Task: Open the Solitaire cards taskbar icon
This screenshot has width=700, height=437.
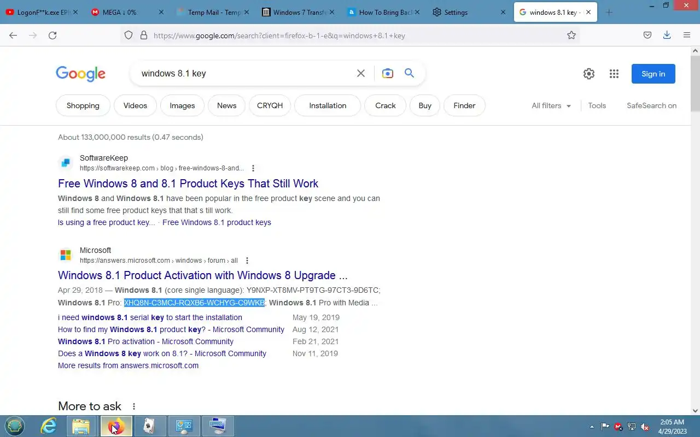Action: coord(149,426)
